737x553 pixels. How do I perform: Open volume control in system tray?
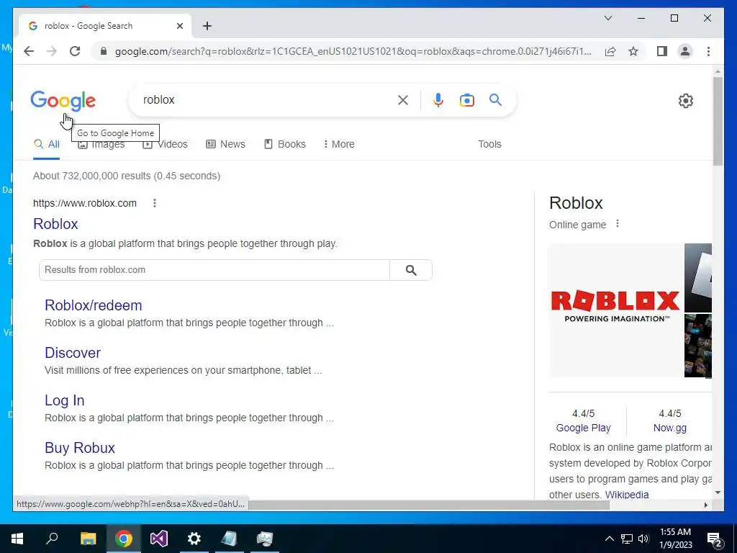(x=643, y=539)
